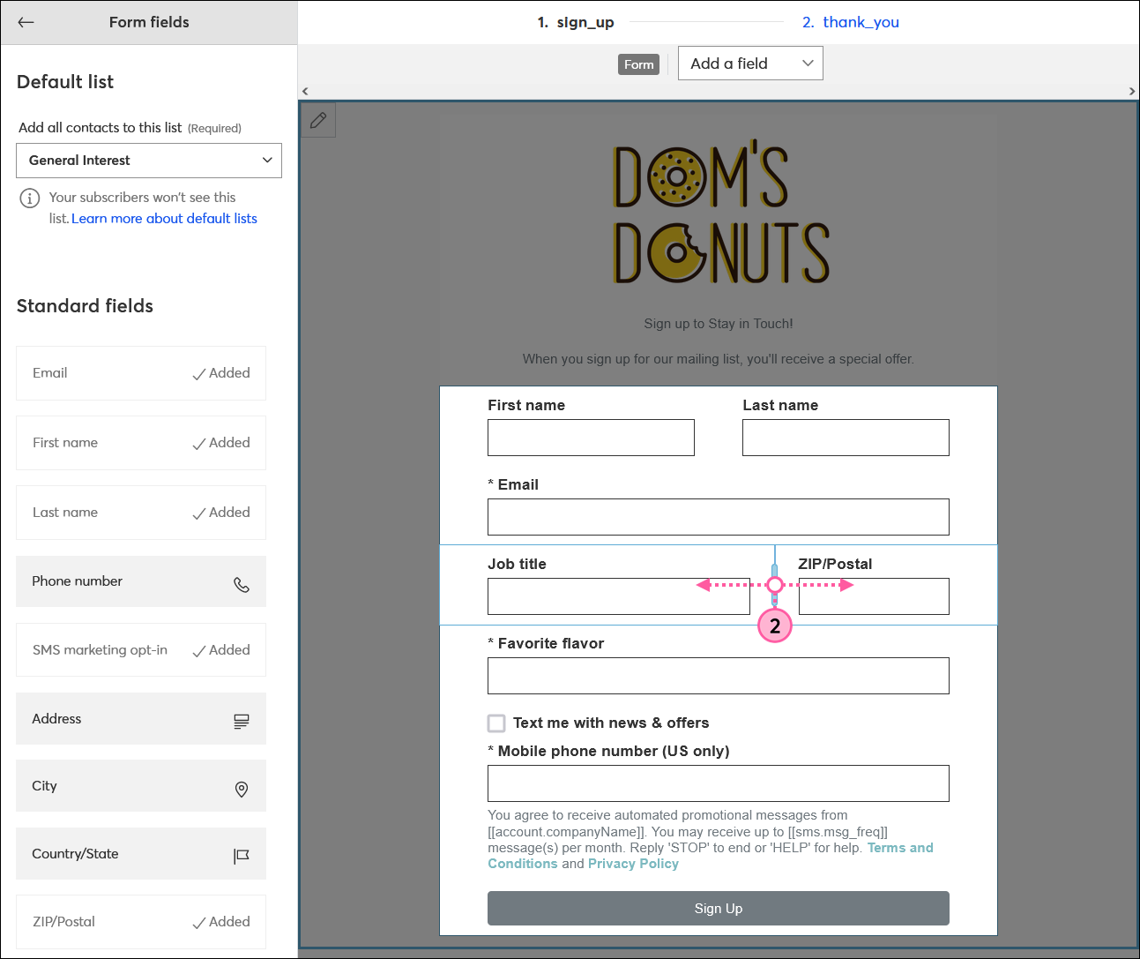
Task: Click the Job title input box
Action: pos(619,596)
